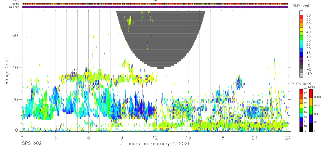
Task: Click the x-axis tick label "15"
Action: [188, 137]
